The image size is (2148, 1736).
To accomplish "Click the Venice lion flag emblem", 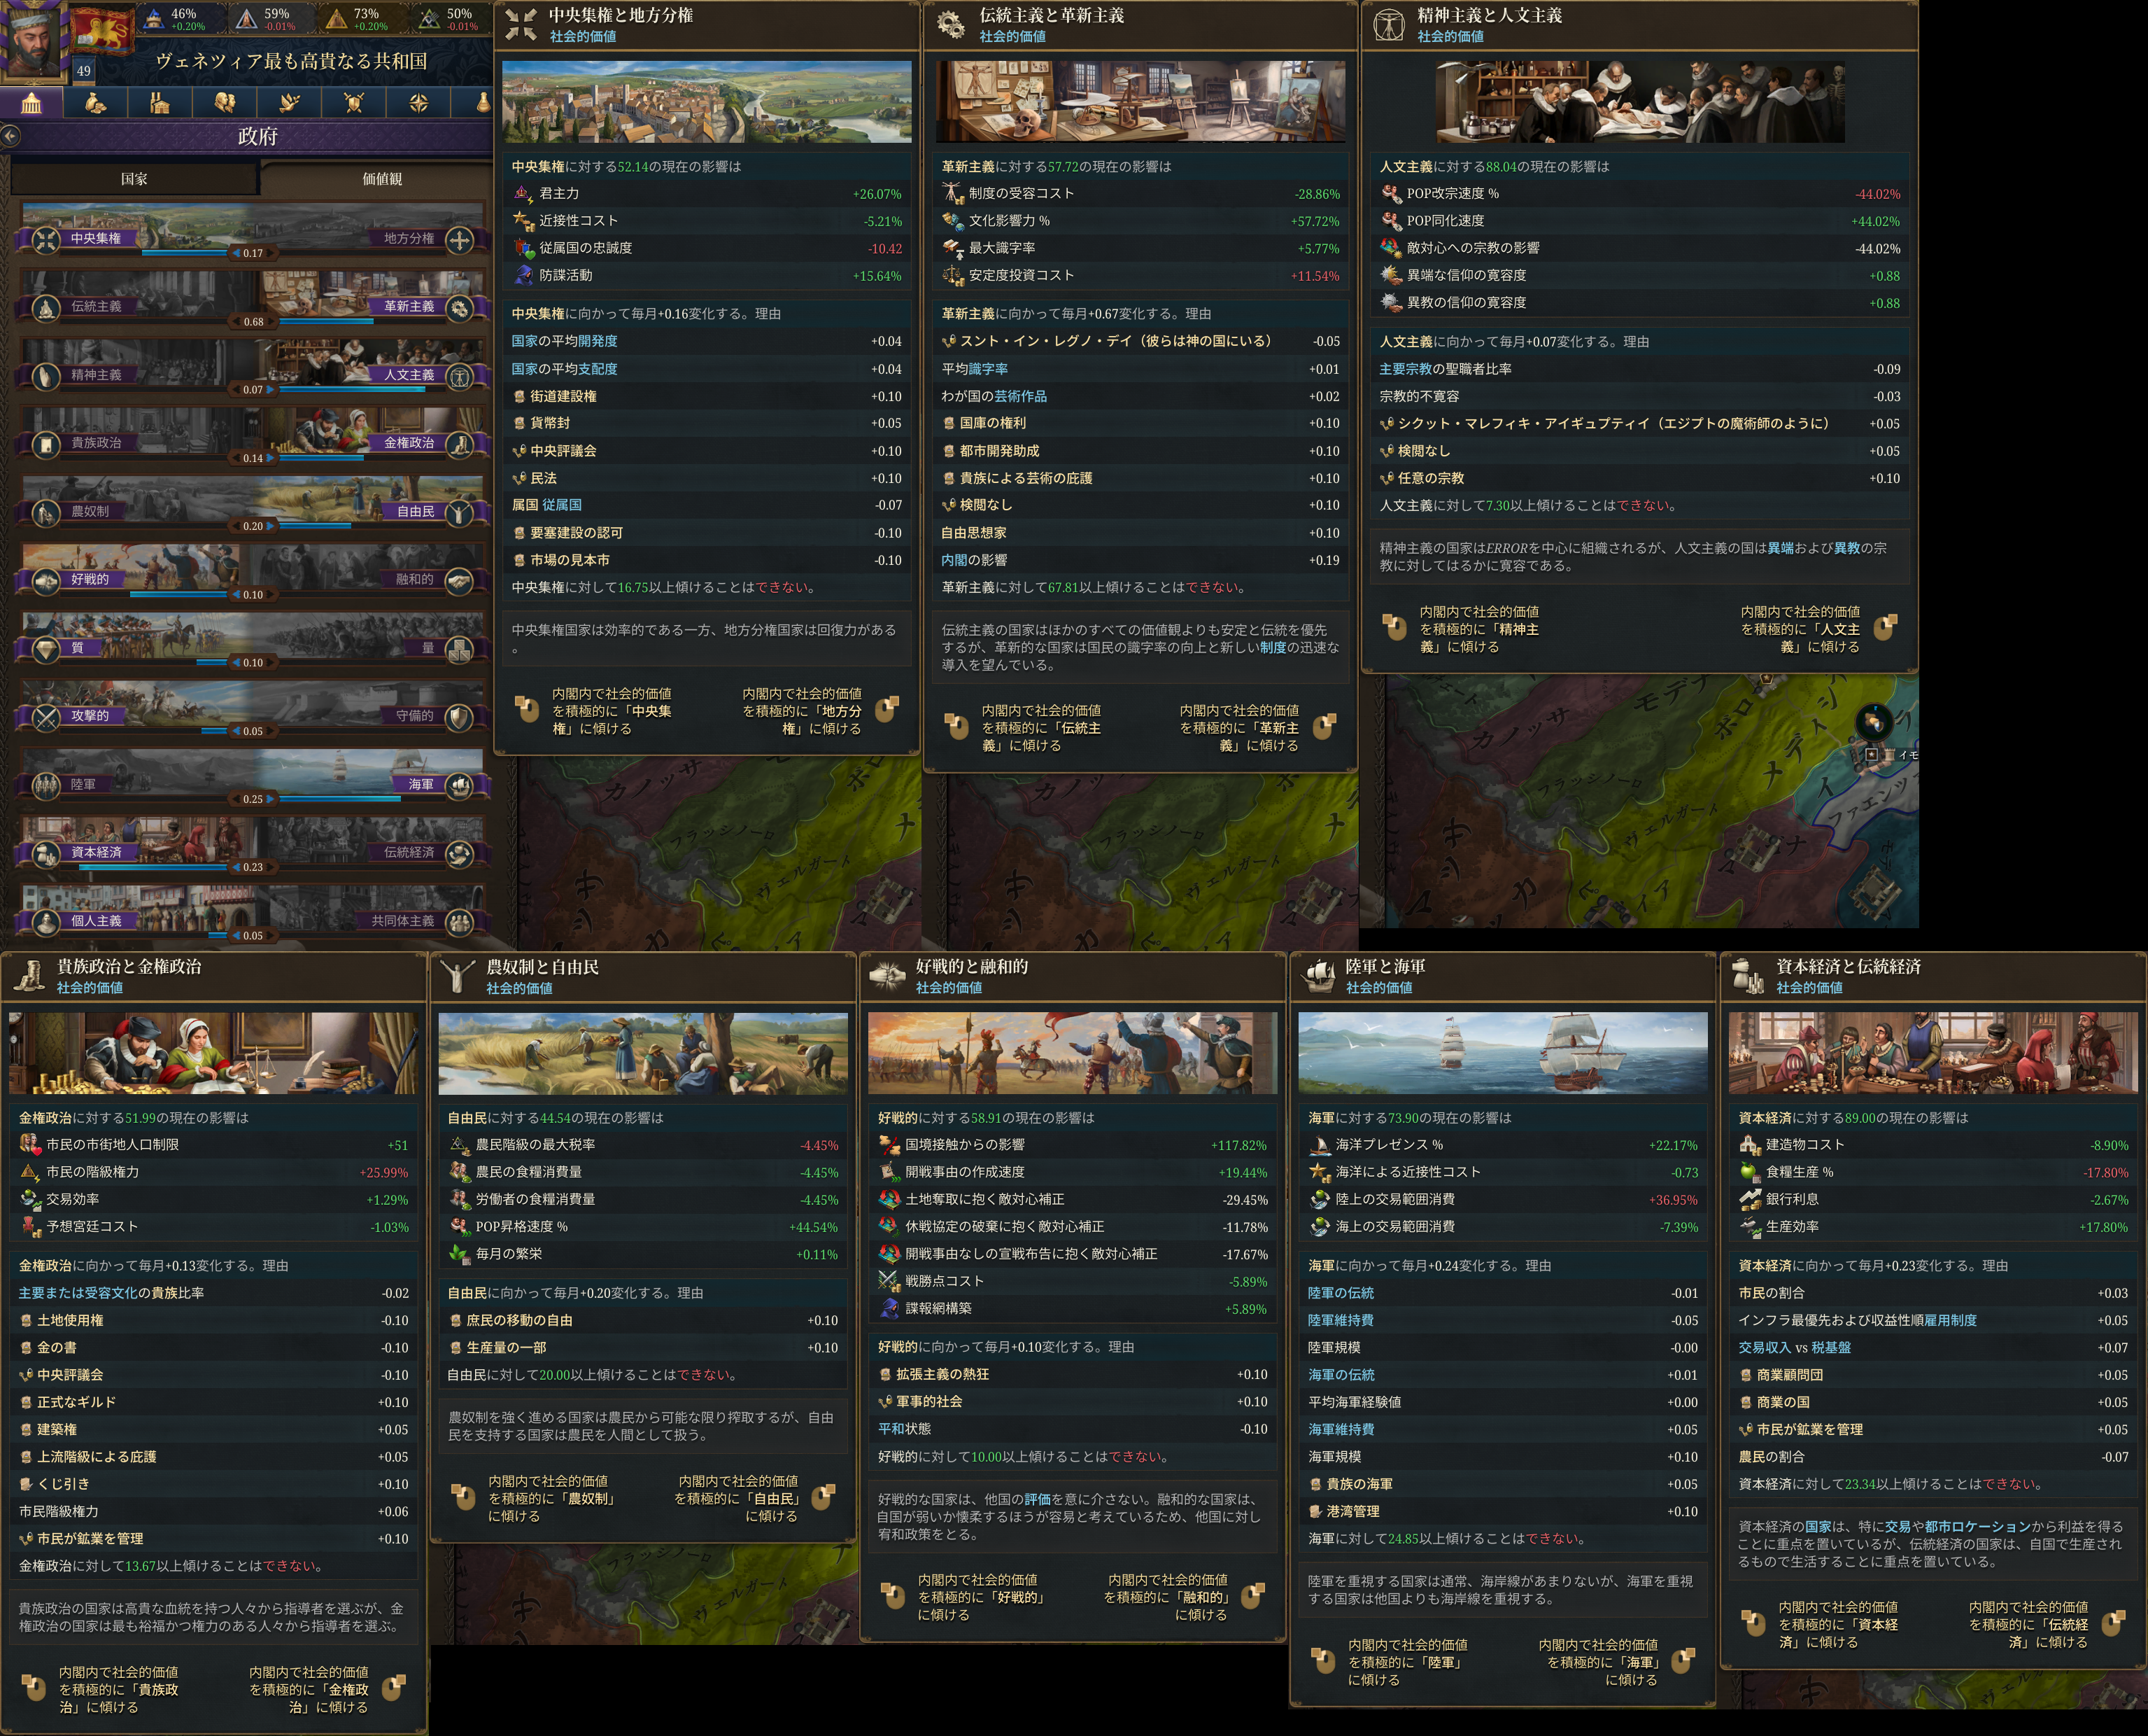I will click(102, 31).
